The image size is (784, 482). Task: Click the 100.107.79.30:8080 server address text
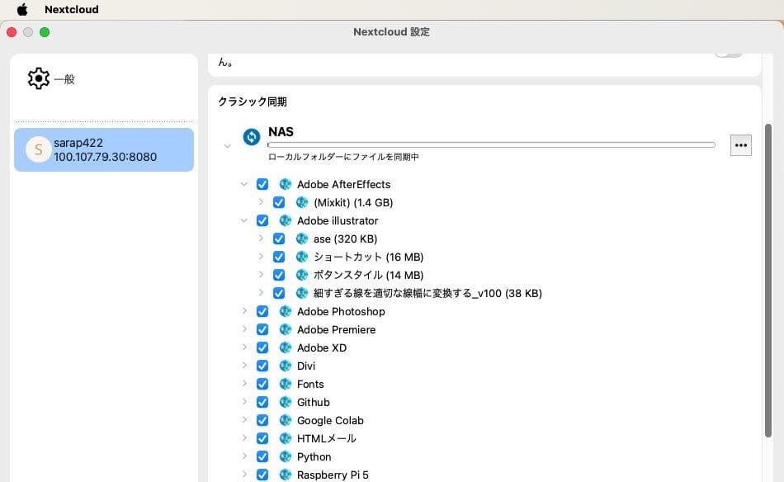click(x=105, y=157)
